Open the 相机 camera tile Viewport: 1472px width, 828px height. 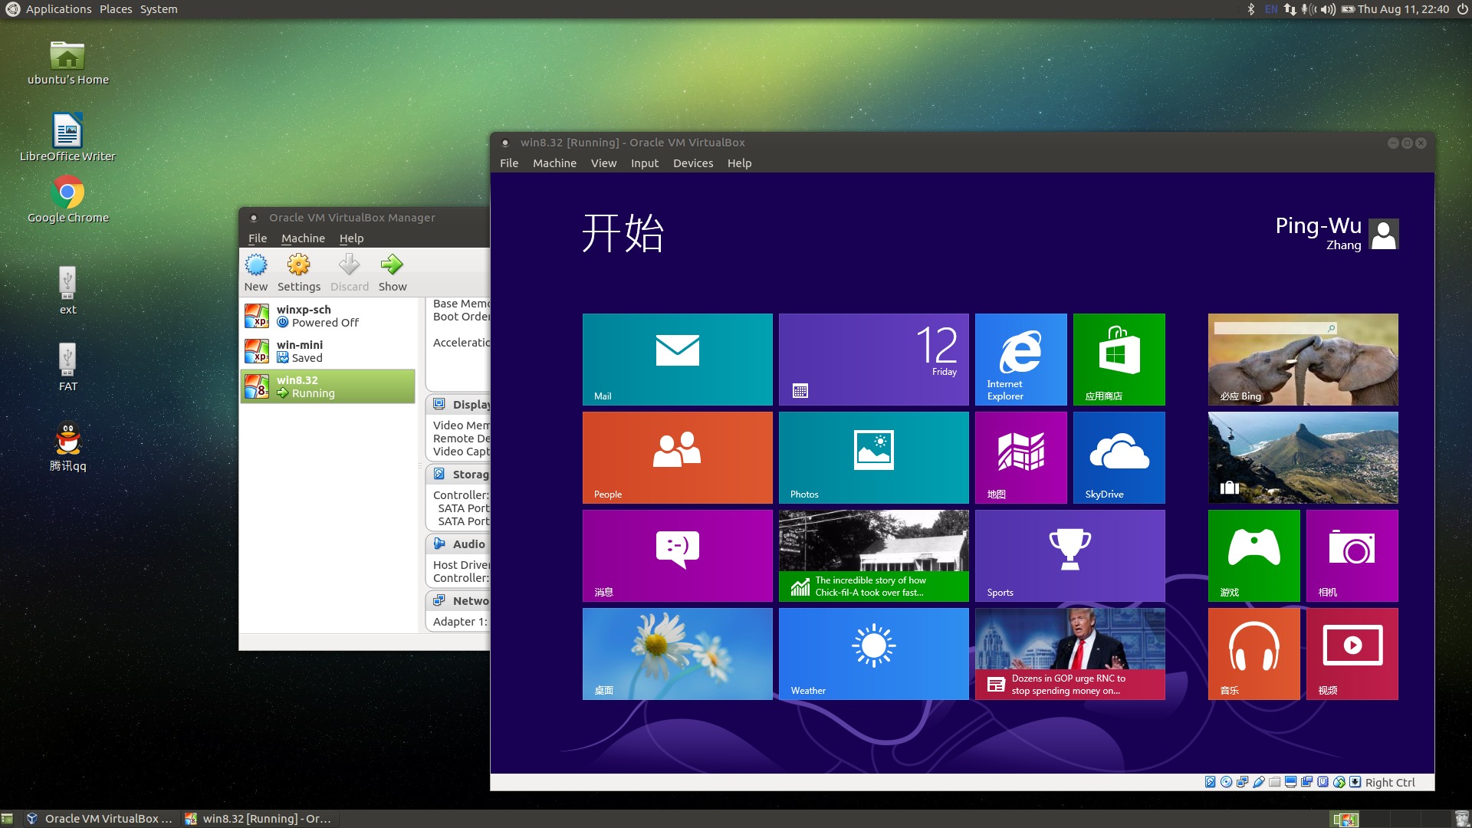point(1352,556)
